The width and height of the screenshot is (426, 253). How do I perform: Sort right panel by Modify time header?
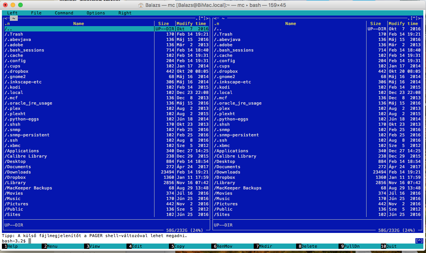(403, 23)
